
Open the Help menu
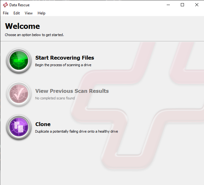(x=41, y=13)
